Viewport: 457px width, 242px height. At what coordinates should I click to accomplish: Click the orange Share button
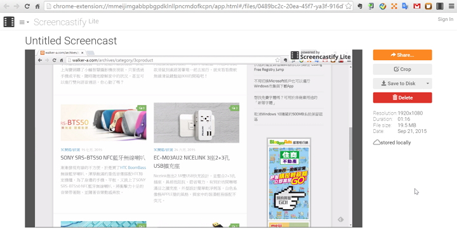(402, 55)
